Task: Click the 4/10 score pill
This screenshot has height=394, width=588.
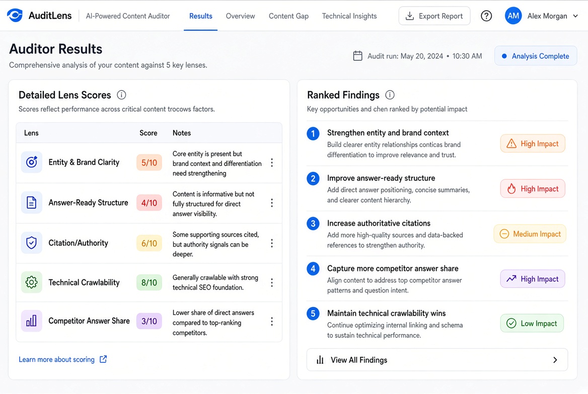Action: [149, 203]
